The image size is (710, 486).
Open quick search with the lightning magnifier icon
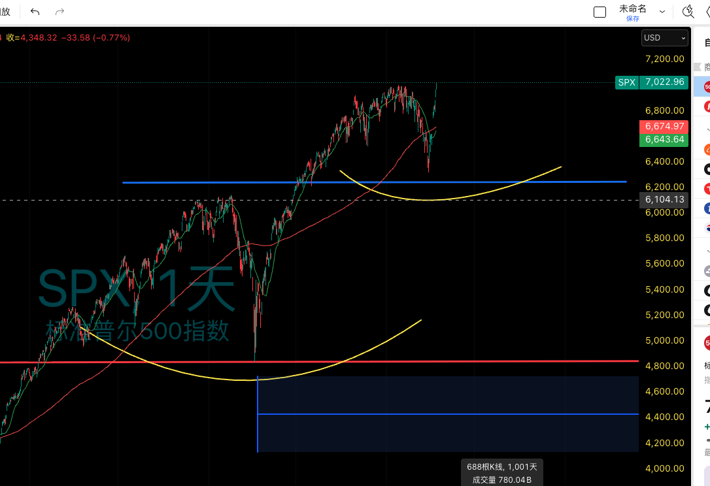(688, 12)
